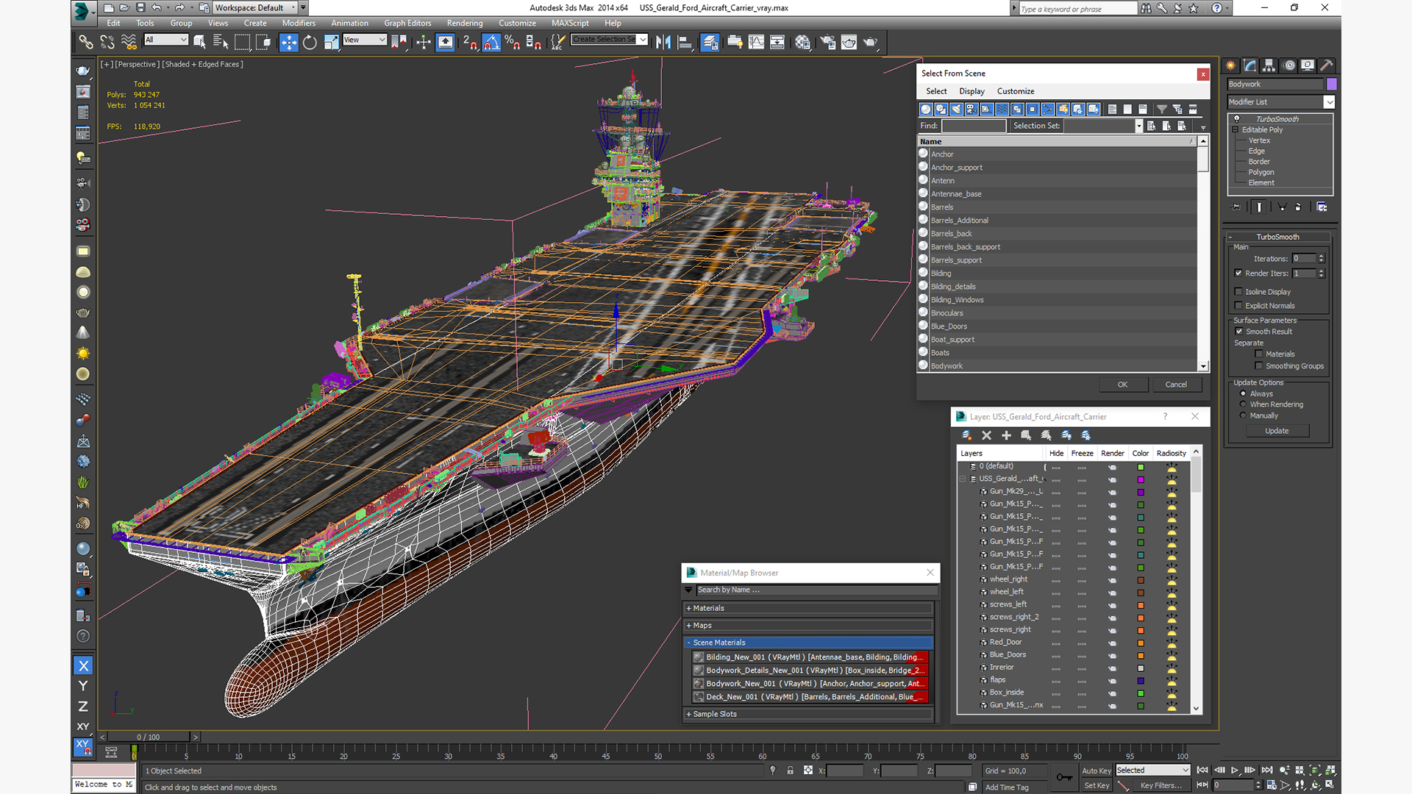The height and width of the screenshot is (794, 1412).
Task: Toggle the Explicit Normals checkbox
Action: click(1238, 306)
